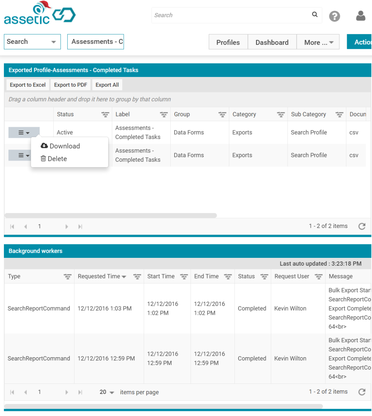Go to next page of exports grid
Image resolution: width=372 pixels, height=416 pixels.
pos(67,227)
